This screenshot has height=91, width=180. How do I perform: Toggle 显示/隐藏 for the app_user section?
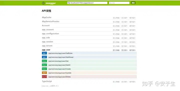pyautogui.click(x=116, y=50)
